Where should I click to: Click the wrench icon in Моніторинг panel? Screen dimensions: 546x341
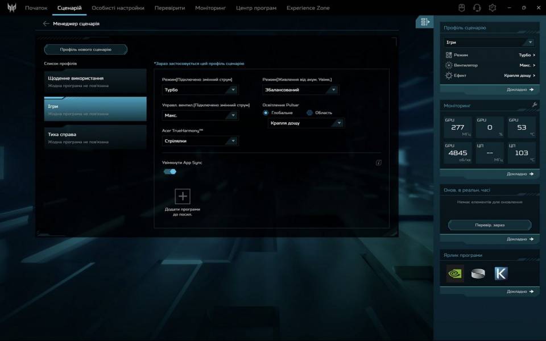coord(534,105)
